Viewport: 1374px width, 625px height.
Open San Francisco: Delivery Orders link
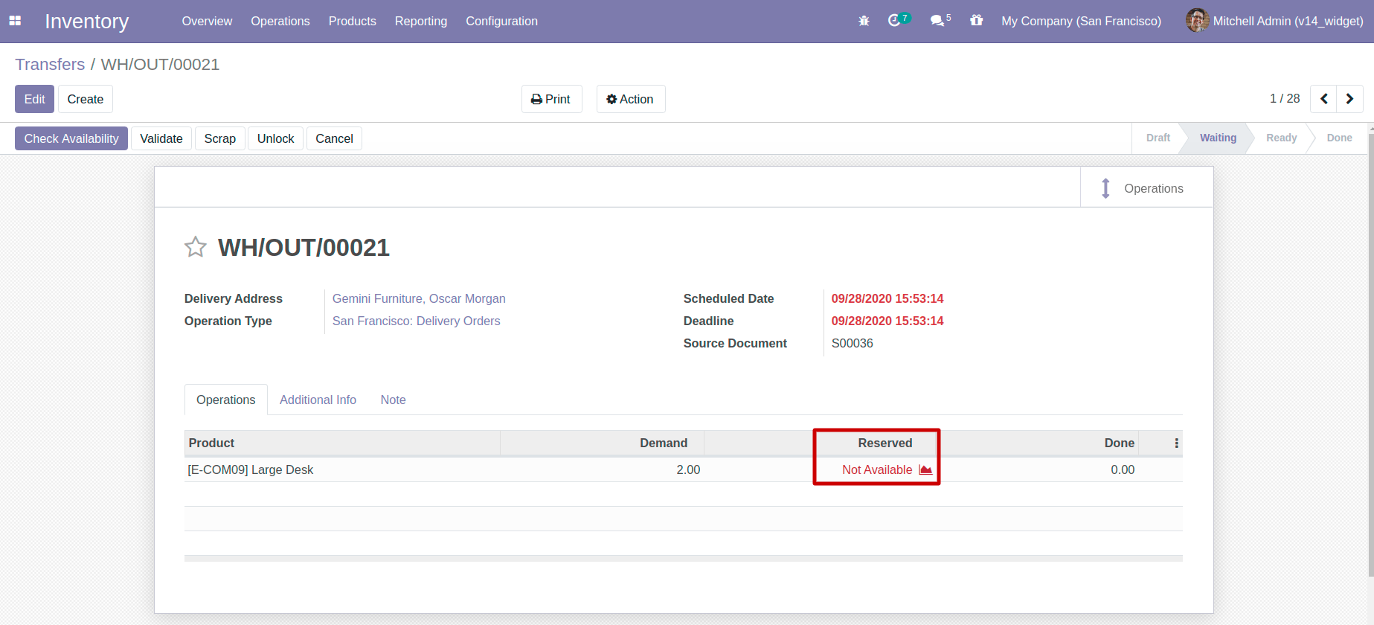coord(416,321)
